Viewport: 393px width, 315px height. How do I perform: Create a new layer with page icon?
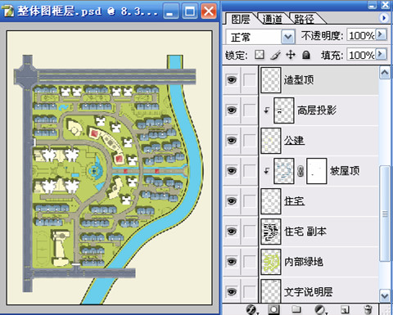pos(345,310)
